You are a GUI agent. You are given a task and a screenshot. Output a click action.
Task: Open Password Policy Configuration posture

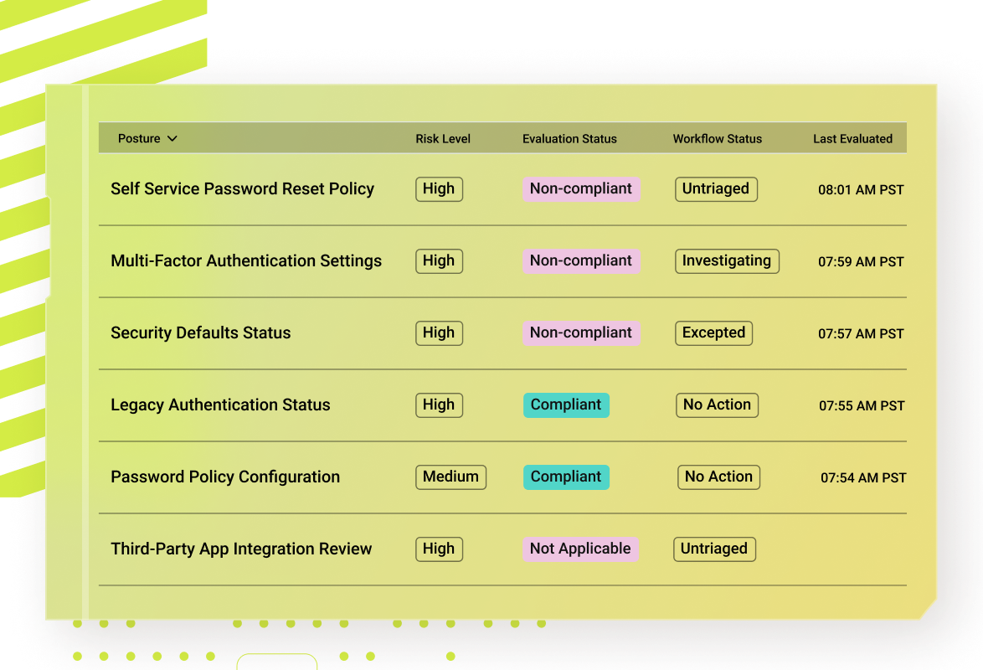click(225, 477)
